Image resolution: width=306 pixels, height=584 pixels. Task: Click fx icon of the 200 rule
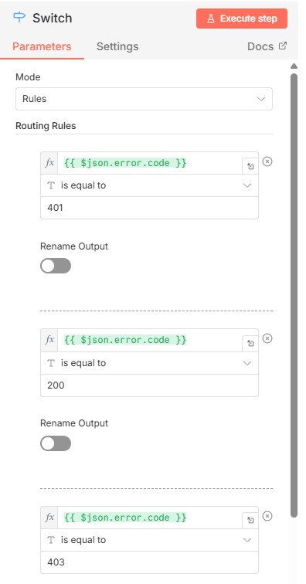coord(49,340)
